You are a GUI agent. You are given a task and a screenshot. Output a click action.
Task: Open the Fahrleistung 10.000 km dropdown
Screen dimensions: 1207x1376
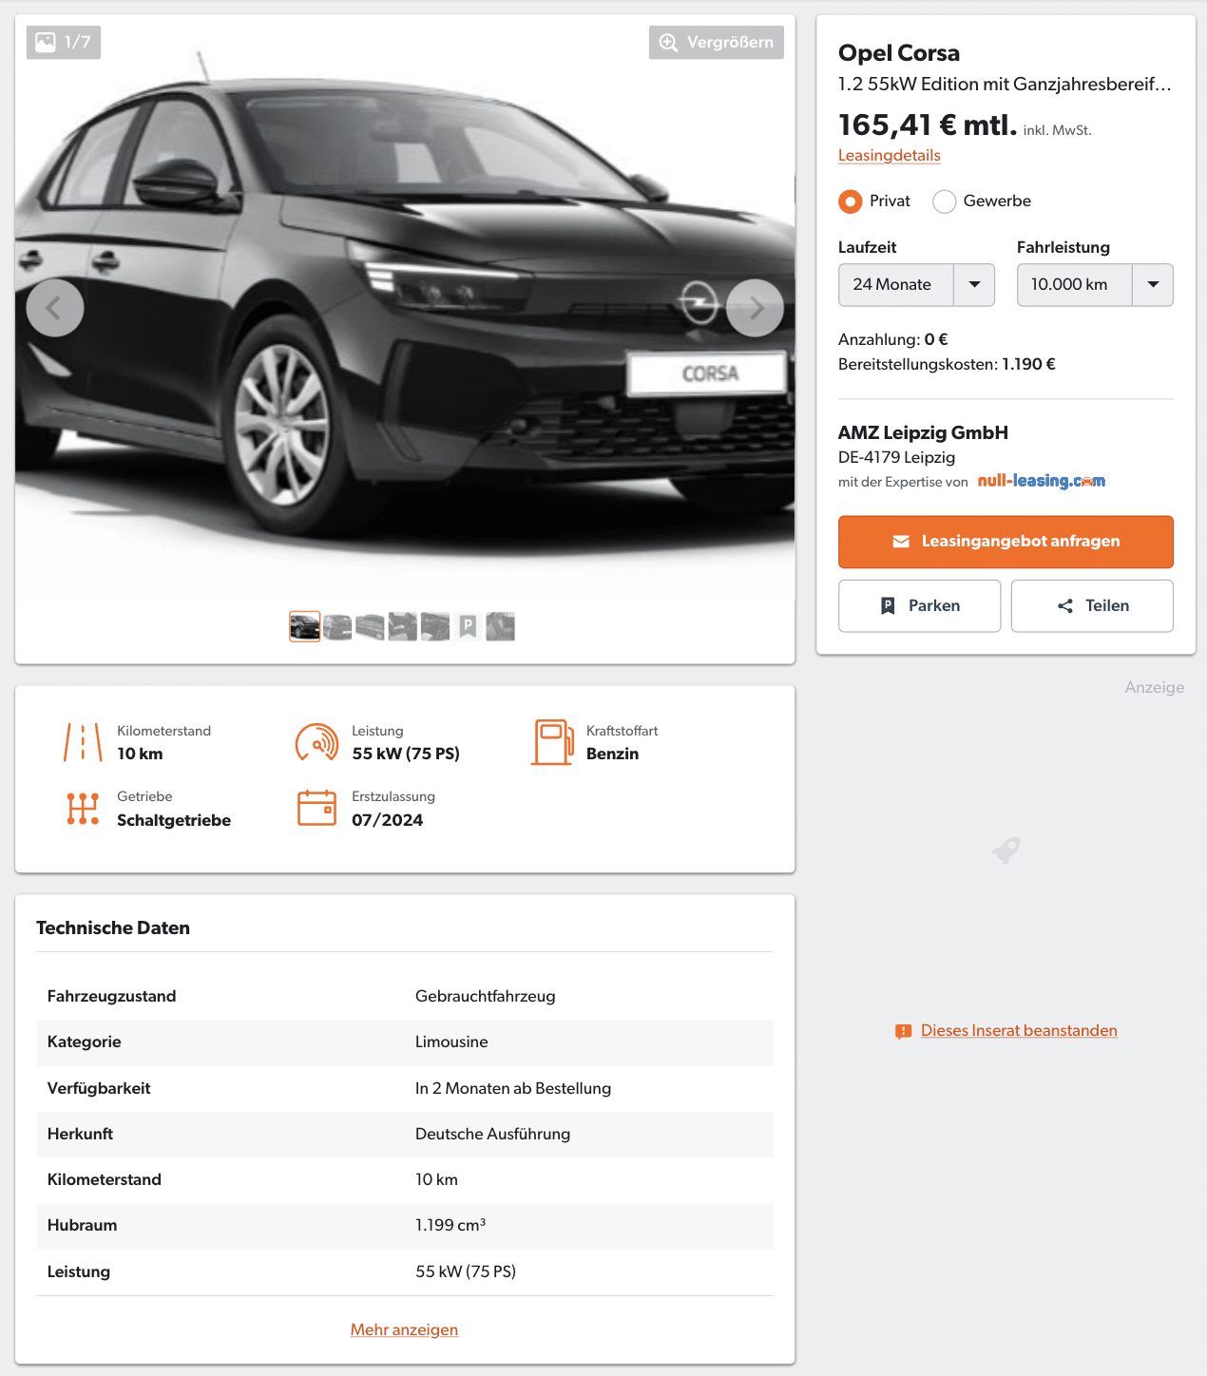(1095, 285)
